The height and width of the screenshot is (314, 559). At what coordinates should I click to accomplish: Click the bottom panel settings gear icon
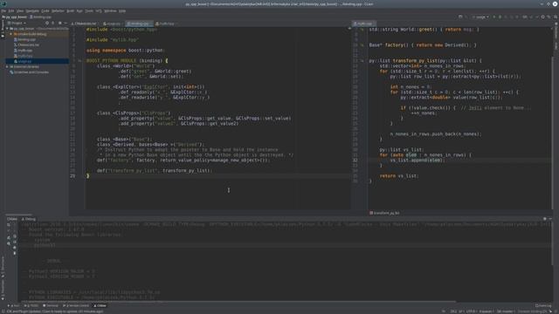(545, 219)
